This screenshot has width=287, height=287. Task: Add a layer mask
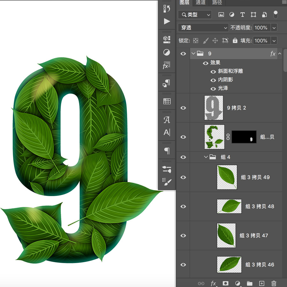pyautogui.click(x=225, y=283)
